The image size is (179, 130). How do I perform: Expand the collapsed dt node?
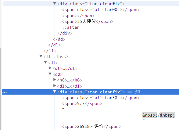[x=50, y=68]
